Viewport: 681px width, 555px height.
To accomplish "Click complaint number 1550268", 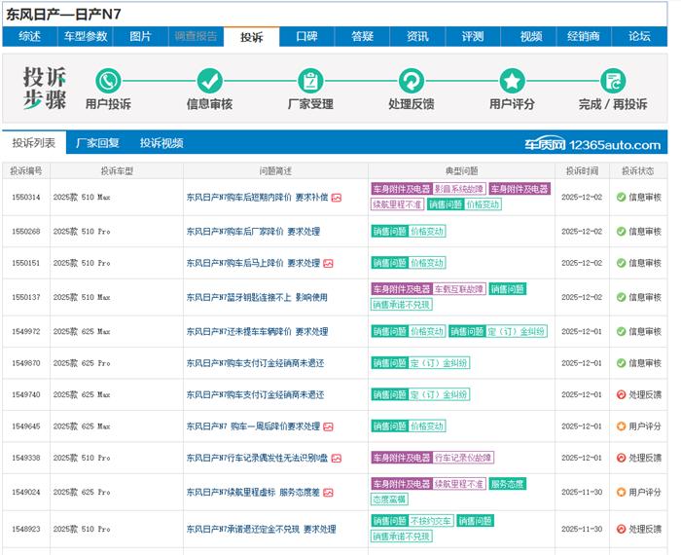I will [26, 232].
